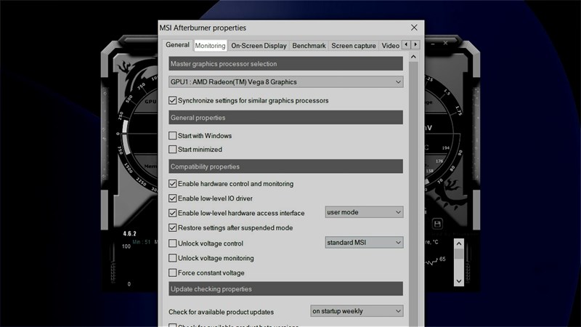
Task: Open the GPU1 AMD Radeon Vega 8 dropdown
Action: click(x=285, y=82)
